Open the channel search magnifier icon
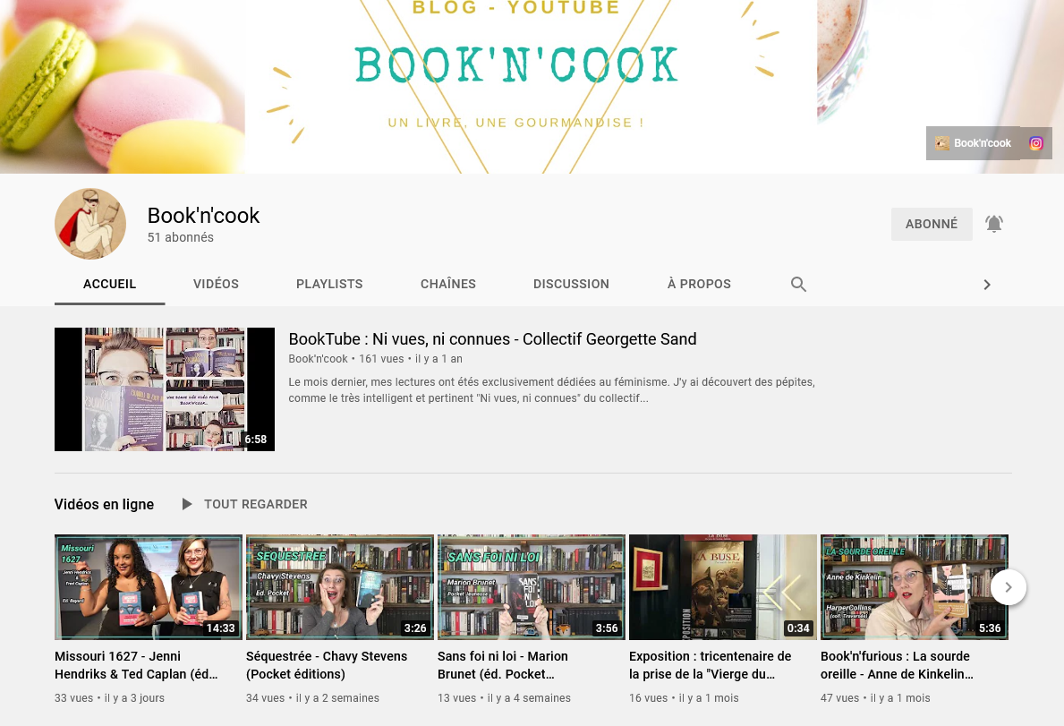Screen dimensions: 1064x726 point(798,285)
